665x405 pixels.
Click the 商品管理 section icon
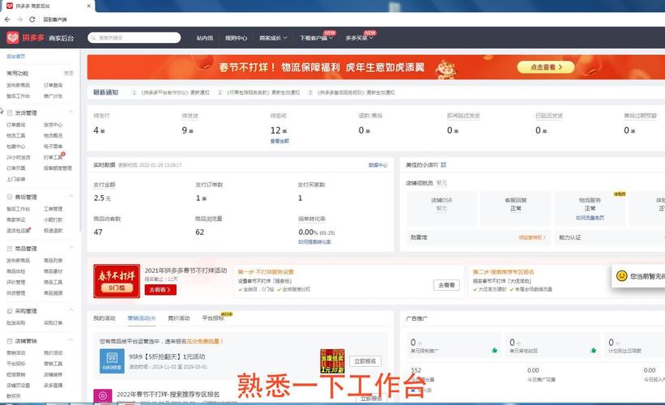[10, 249]
